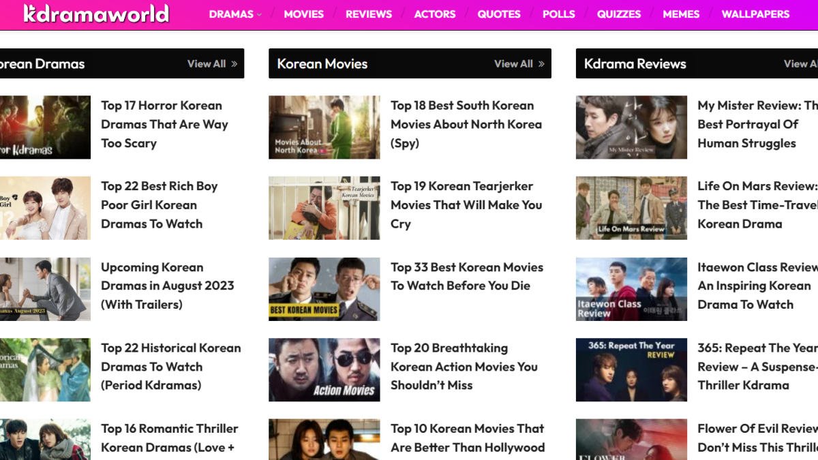This screenshot has height=460, width=818.
Task: Open the MOVIES navigation menu item
Action: coord(304,13)
